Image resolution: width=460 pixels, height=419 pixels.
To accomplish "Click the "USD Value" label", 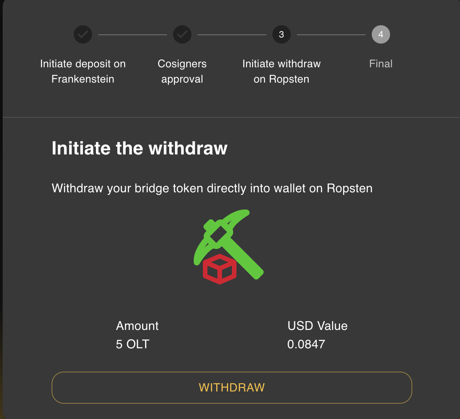I will [x=317, y=326].
